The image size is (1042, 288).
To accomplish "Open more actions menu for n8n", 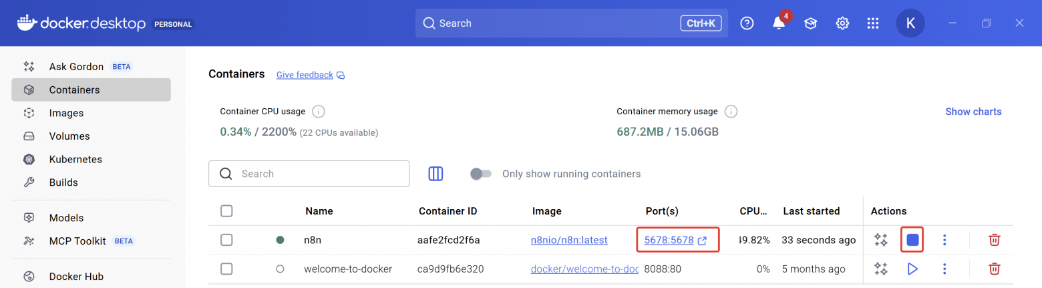I will [x=944, y=240].
